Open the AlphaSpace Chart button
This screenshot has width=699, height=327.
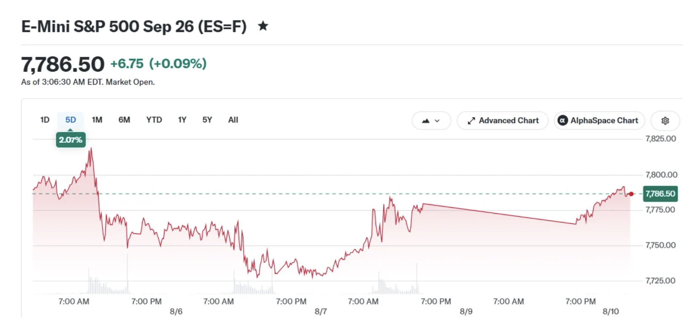pyautogui.click(x=600, y=121)
